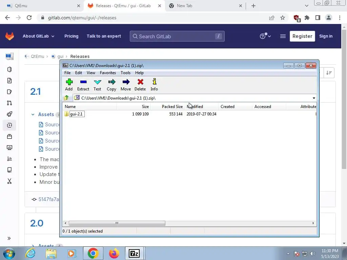Extract files with the Extract toolbar icon
Image resolution: width=347 pixels, height=260 pixels.
click(x=83, y=85)
